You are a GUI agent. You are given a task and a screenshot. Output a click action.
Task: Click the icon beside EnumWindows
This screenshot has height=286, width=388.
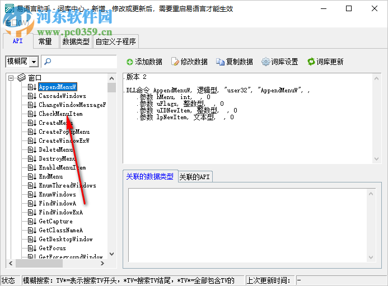pyautogui.click(x=32, y=194)
